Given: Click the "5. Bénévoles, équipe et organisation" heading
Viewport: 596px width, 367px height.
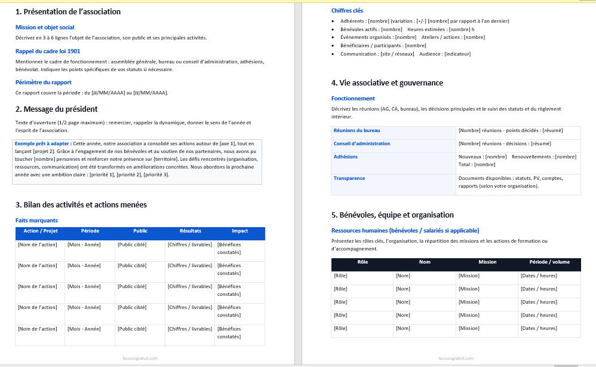Looking at the screenshot, I should [392, 215].
